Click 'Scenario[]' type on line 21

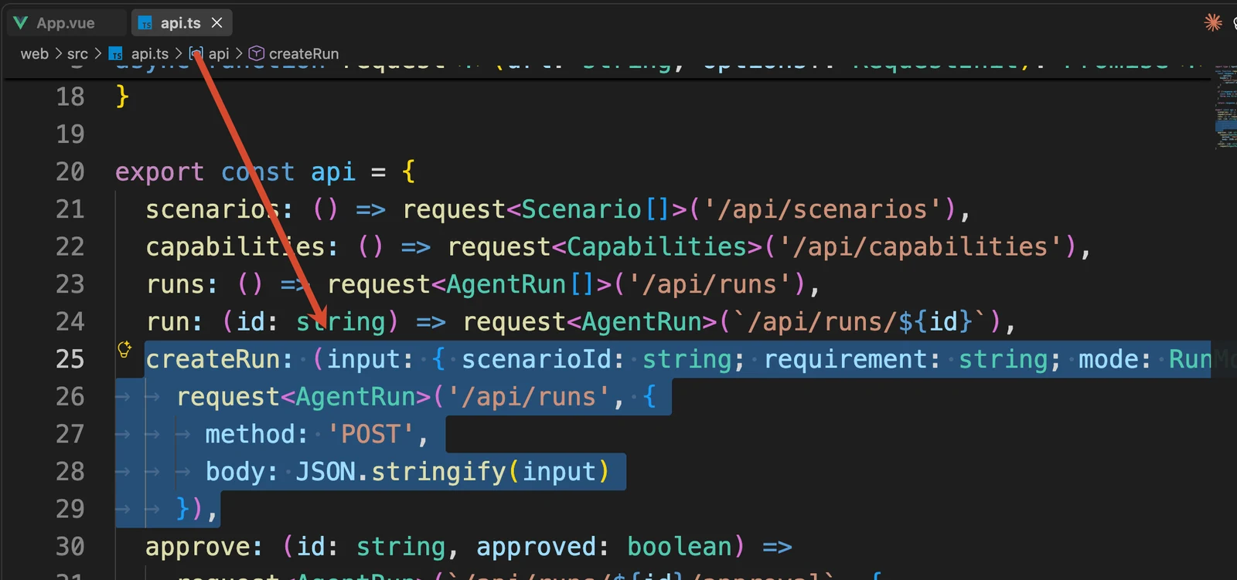tap(596, 209)
